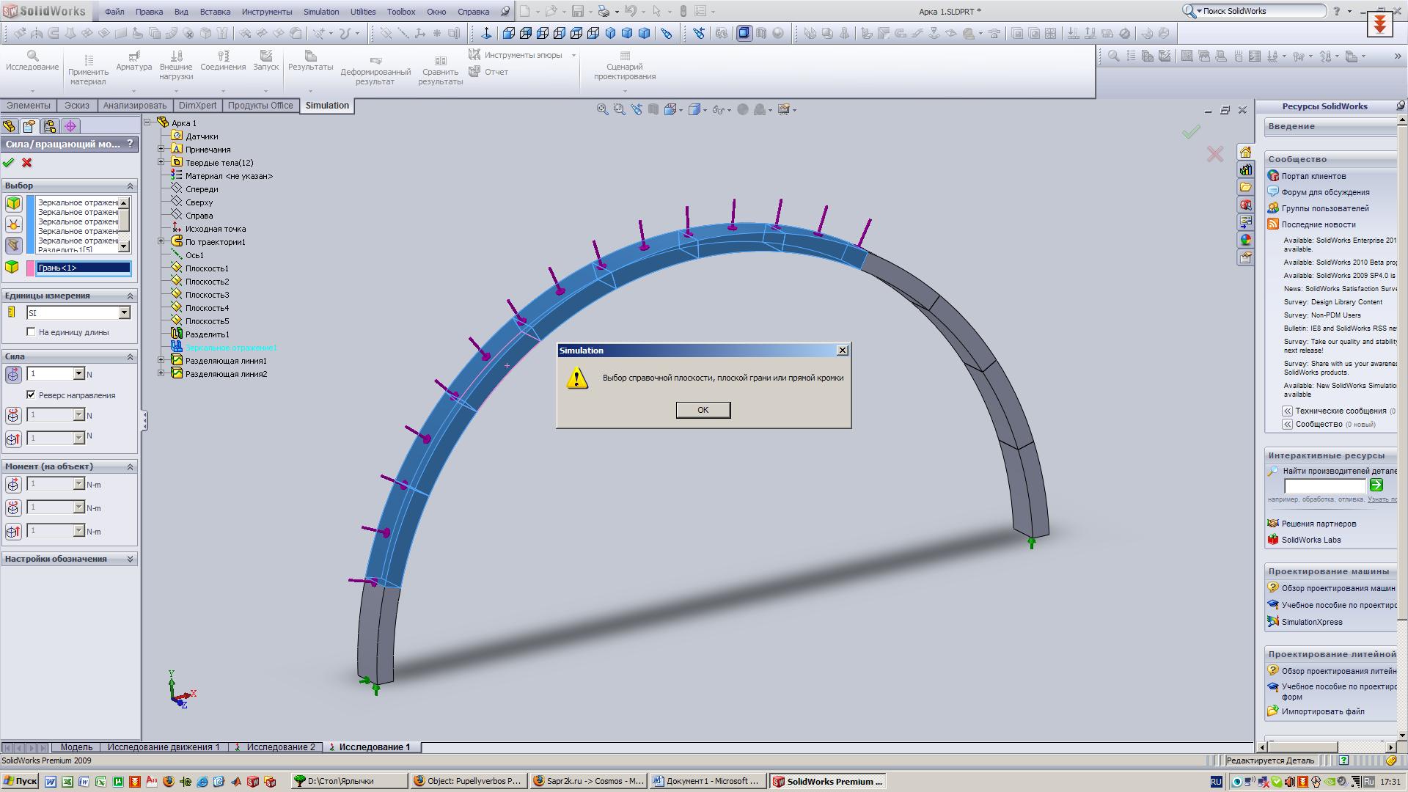
Task: Expand the Разделяющая линия1 tree node
Action: click(x=161, y=360)
